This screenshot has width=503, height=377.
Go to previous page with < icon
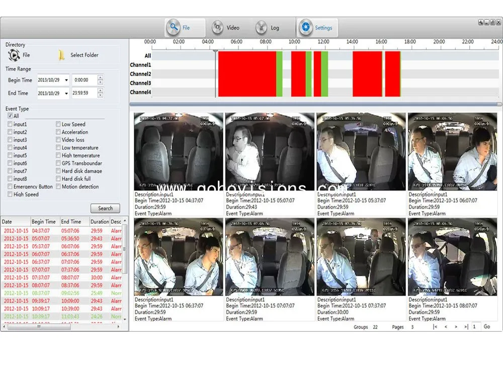pyautogui.click(x=445, y=327)
